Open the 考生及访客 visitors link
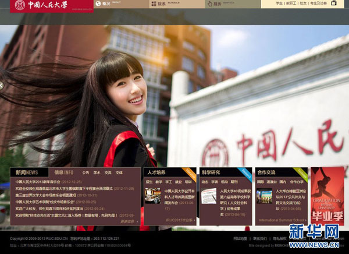This screenshot has width=349, height=254. pyautogui.click(x=318, y=3)
